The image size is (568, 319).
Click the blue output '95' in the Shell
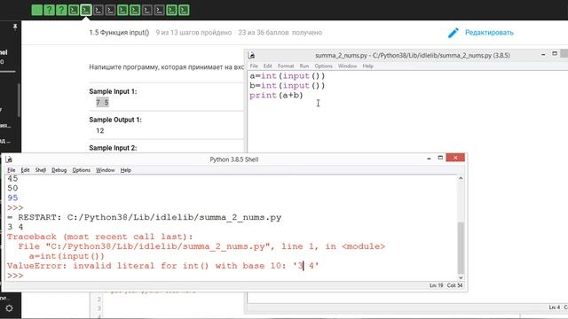click(12, 198)
